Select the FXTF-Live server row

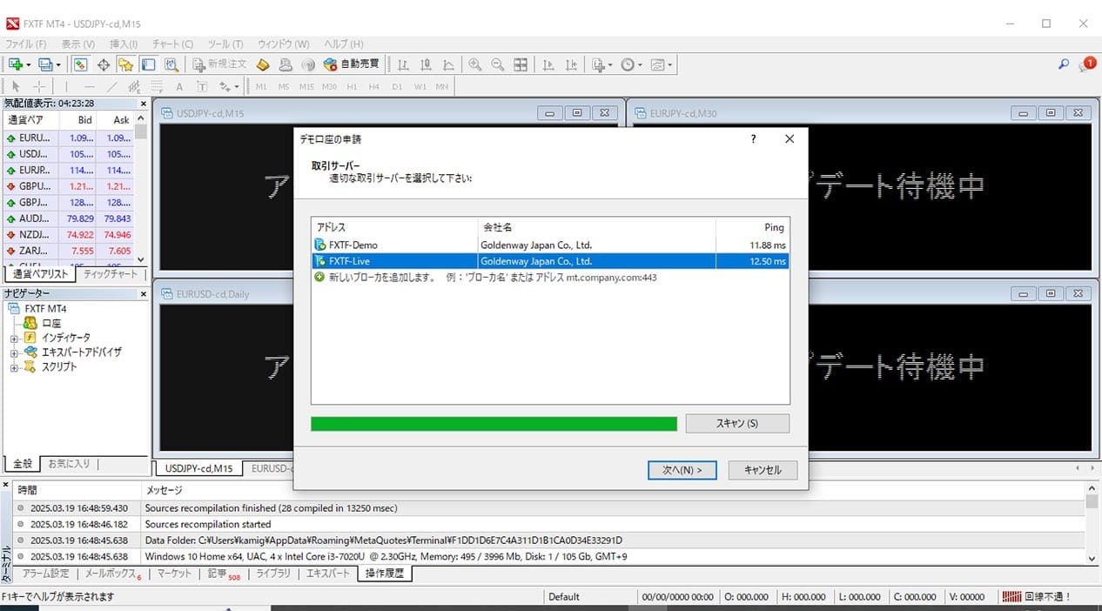pyautogui.click(x=550, y=261)
